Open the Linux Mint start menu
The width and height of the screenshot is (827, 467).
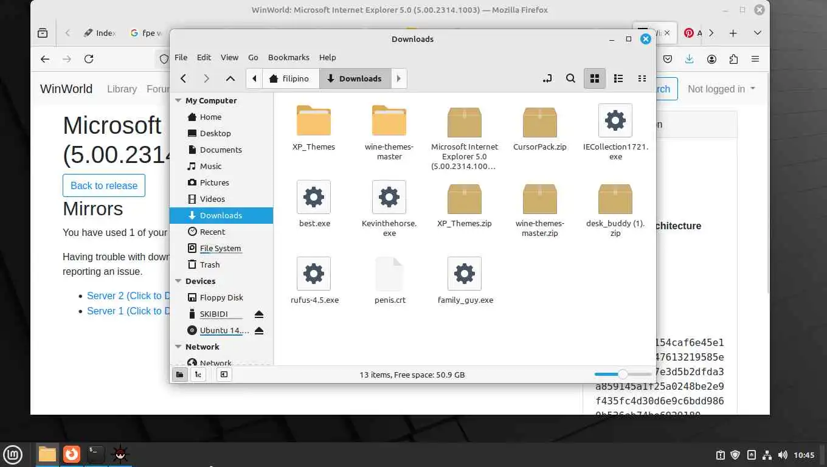(x=13, y=454)
